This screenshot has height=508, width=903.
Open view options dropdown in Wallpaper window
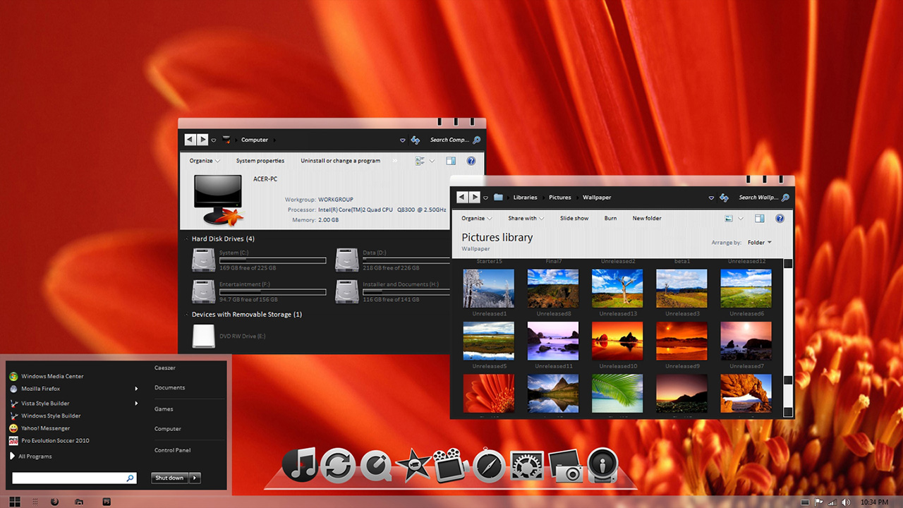pos(741,219)
